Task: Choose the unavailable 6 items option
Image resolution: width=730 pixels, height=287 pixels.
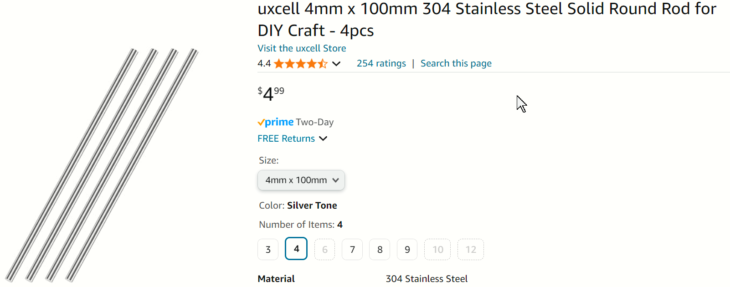Action: 325,250
